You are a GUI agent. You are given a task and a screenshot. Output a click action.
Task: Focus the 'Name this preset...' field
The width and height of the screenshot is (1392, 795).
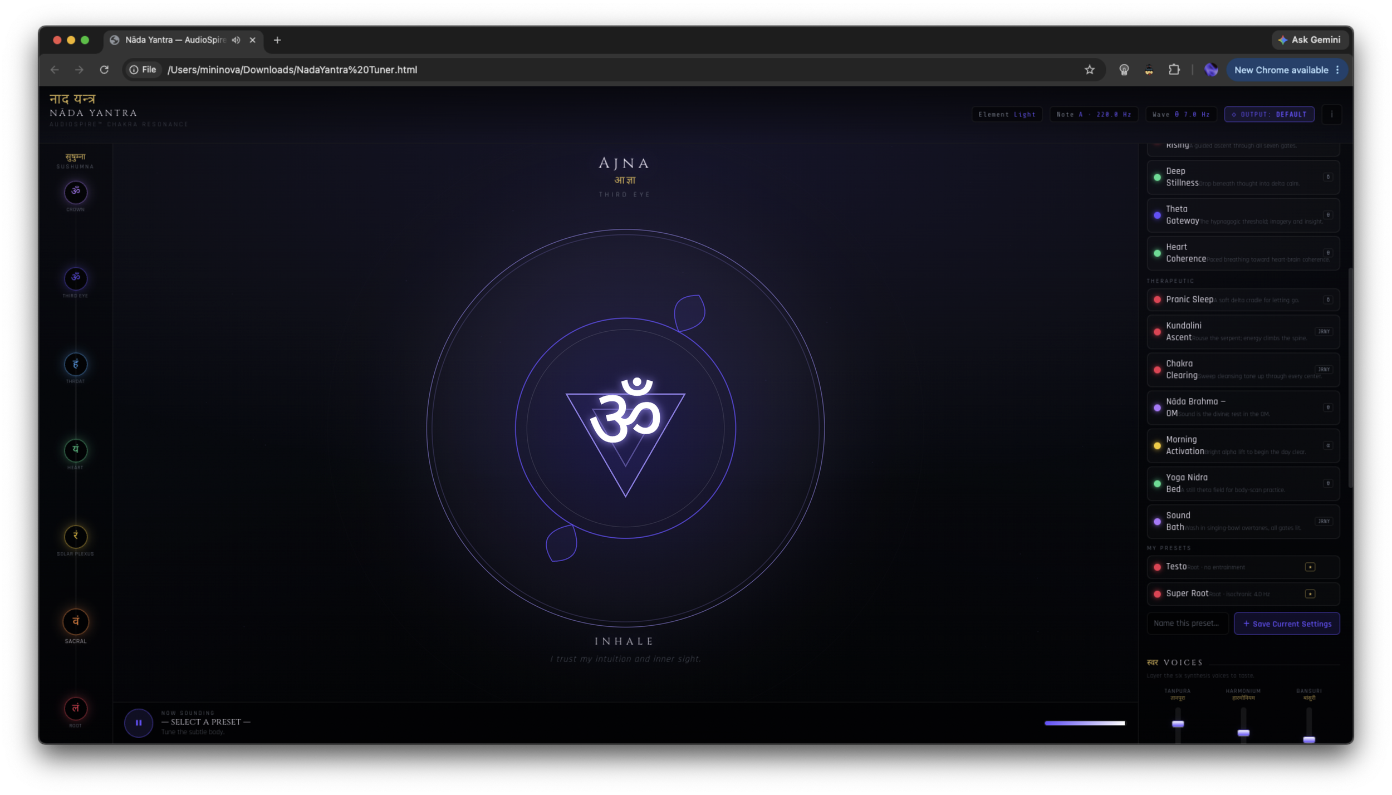click(x=1188, y=624)
